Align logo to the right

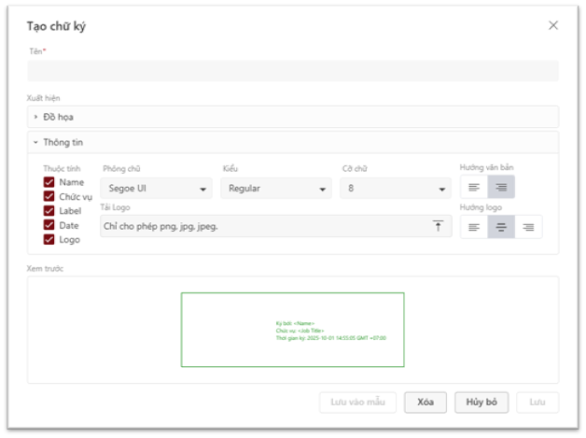tap(528, 227)
